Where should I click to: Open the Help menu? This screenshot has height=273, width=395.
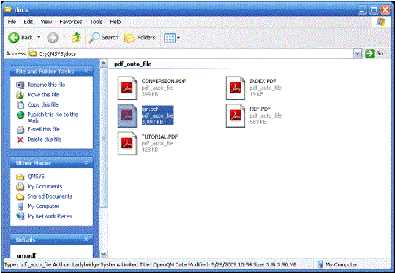(x=116, y=22)
